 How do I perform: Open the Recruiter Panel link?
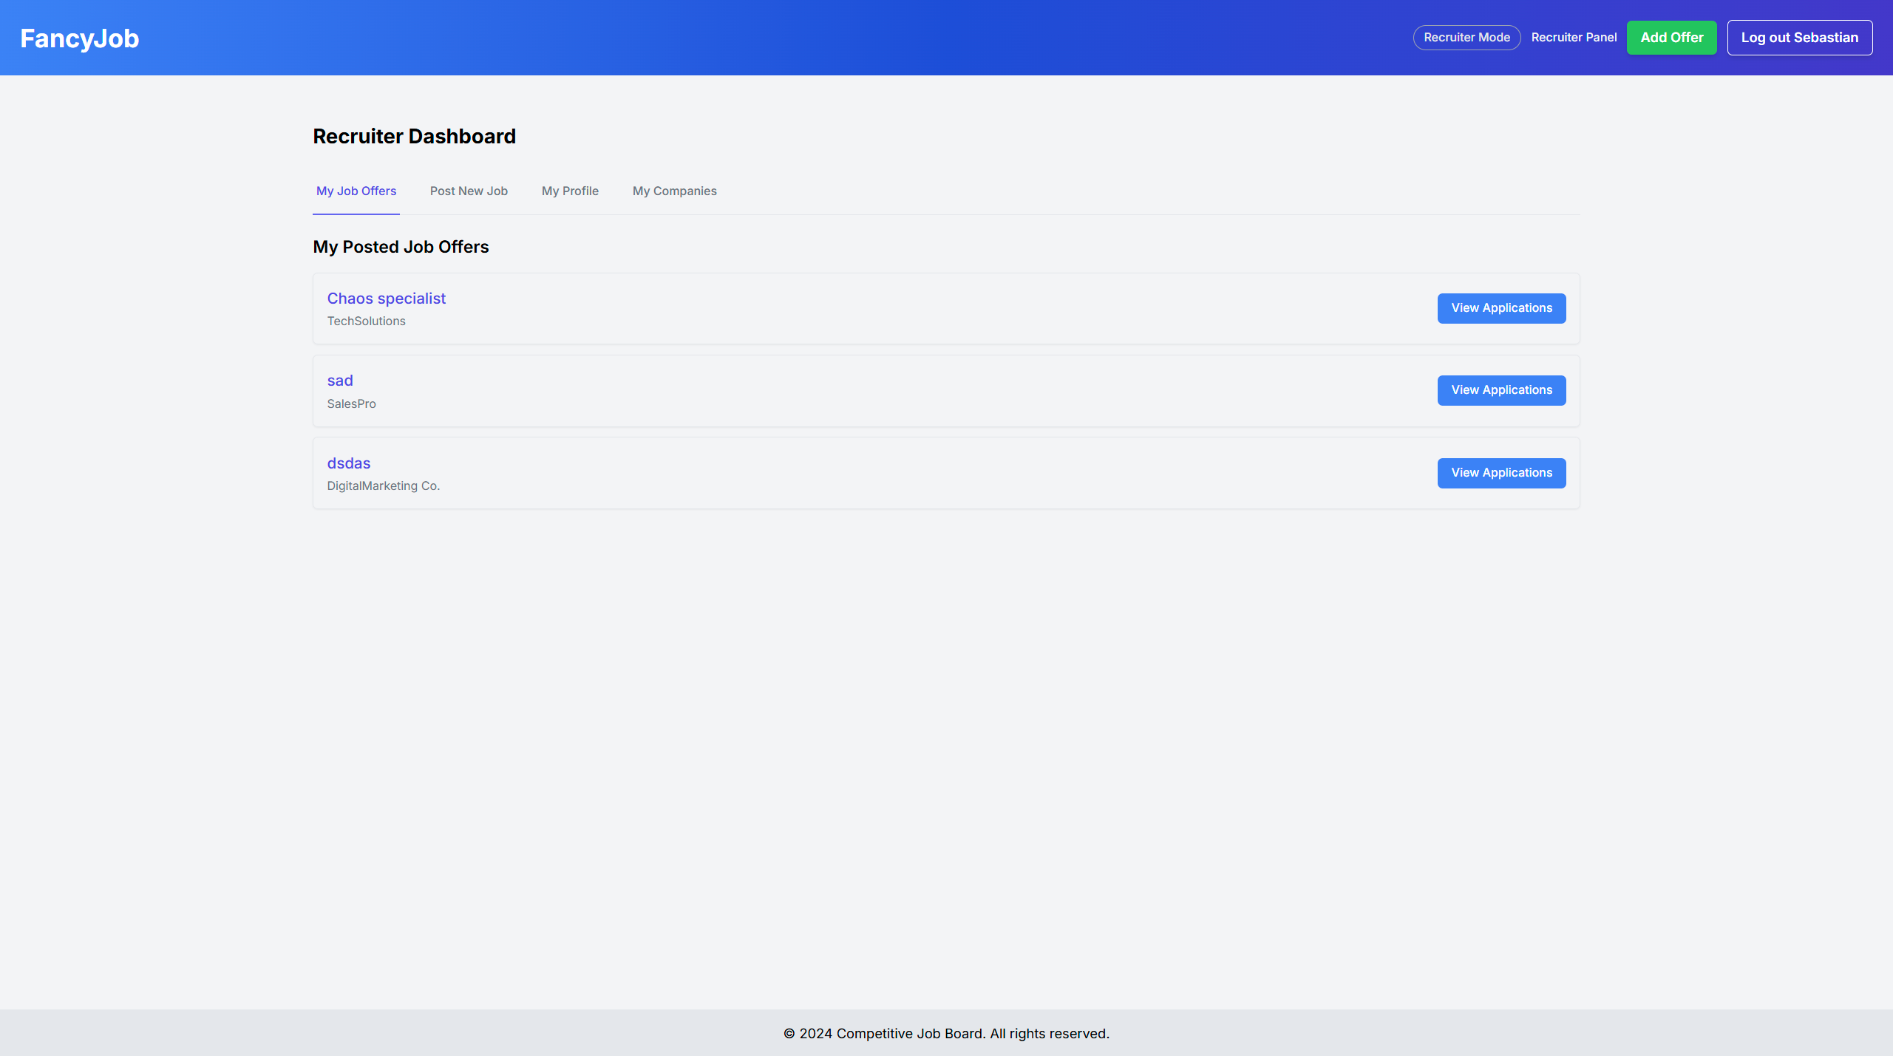[x=1574, y=38]
